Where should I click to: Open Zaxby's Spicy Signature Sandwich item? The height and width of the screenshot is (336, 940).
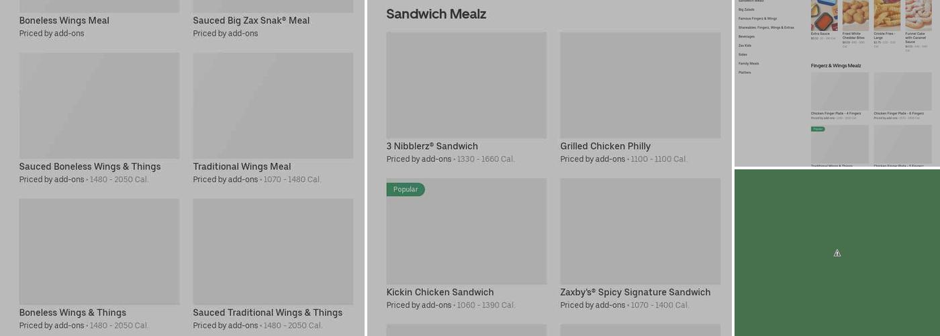(x=640, y=231)
